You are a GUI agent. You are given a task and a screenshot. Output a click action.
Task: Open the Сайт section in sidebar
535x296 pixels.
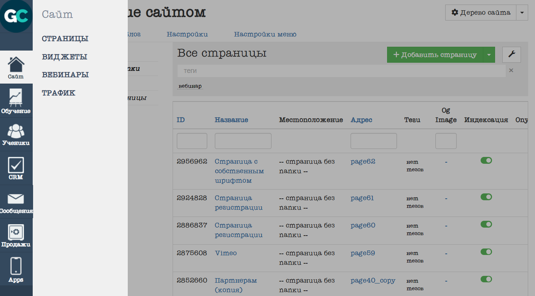16,67
